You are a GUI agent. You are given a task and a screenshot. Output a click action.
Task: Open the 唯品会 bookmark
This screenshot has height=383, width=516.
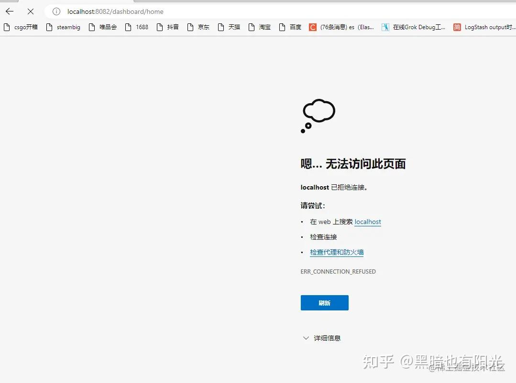pos(106,27)
